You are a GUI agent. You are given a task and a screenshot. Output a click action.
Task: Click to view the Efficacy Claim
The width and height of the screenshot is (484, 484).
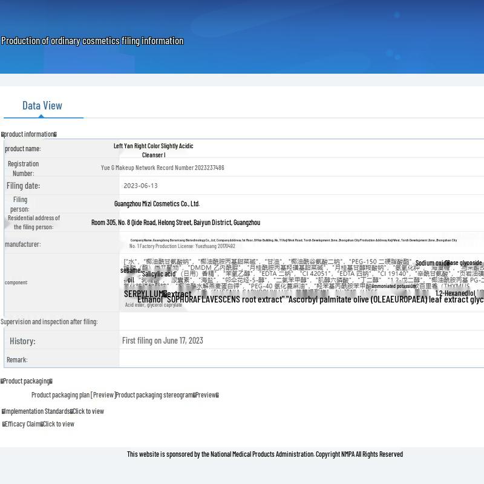59,424
